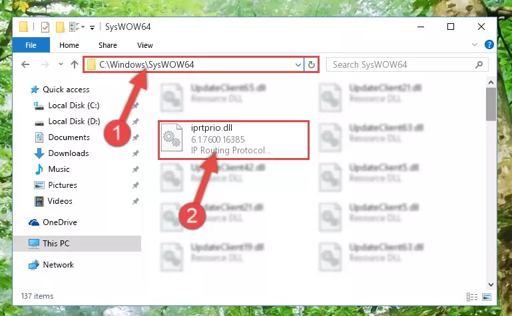Open the Share ribbon tab
Viewport: 512px width, 316px height.
[x=108, y=45]
